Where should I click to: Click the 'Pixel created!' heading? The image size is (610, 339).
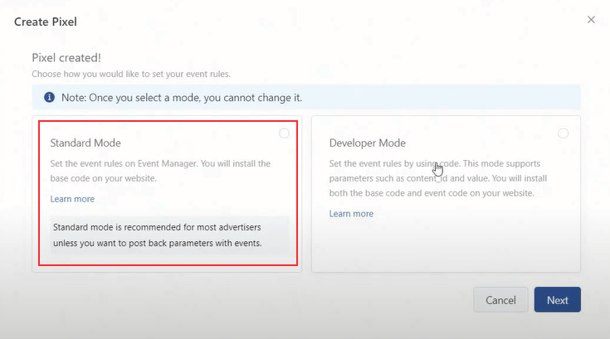pos(66,57)
